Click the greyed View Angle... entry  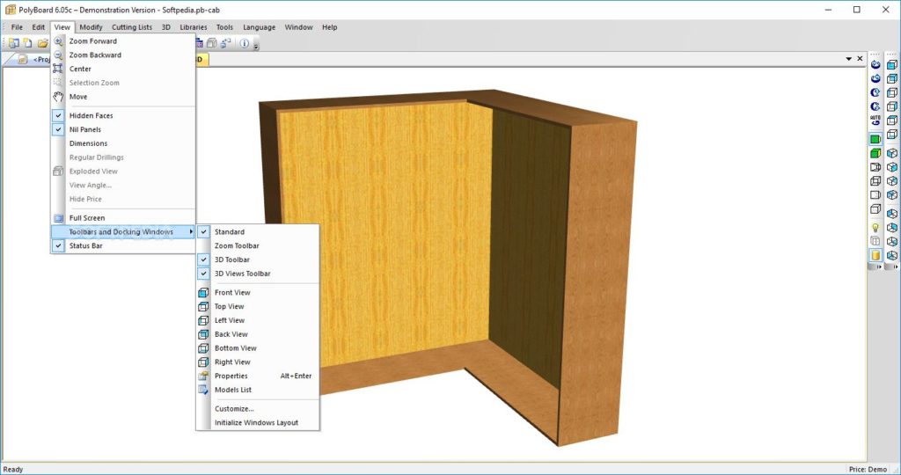(123, 185)
